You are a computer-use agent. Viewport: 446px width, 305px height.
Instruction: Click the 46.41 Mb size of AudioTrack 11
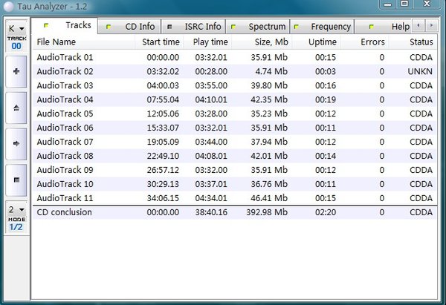pyautogui.click(x=269, y=198)
